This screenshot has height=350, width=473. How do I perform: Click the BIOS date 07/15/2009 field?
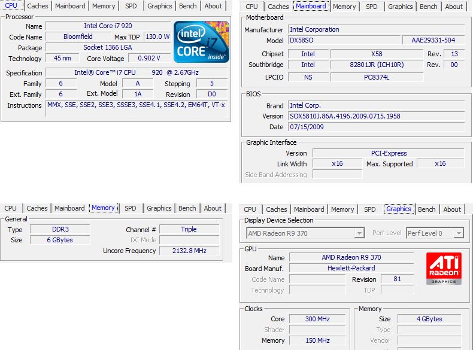[376, 127]
